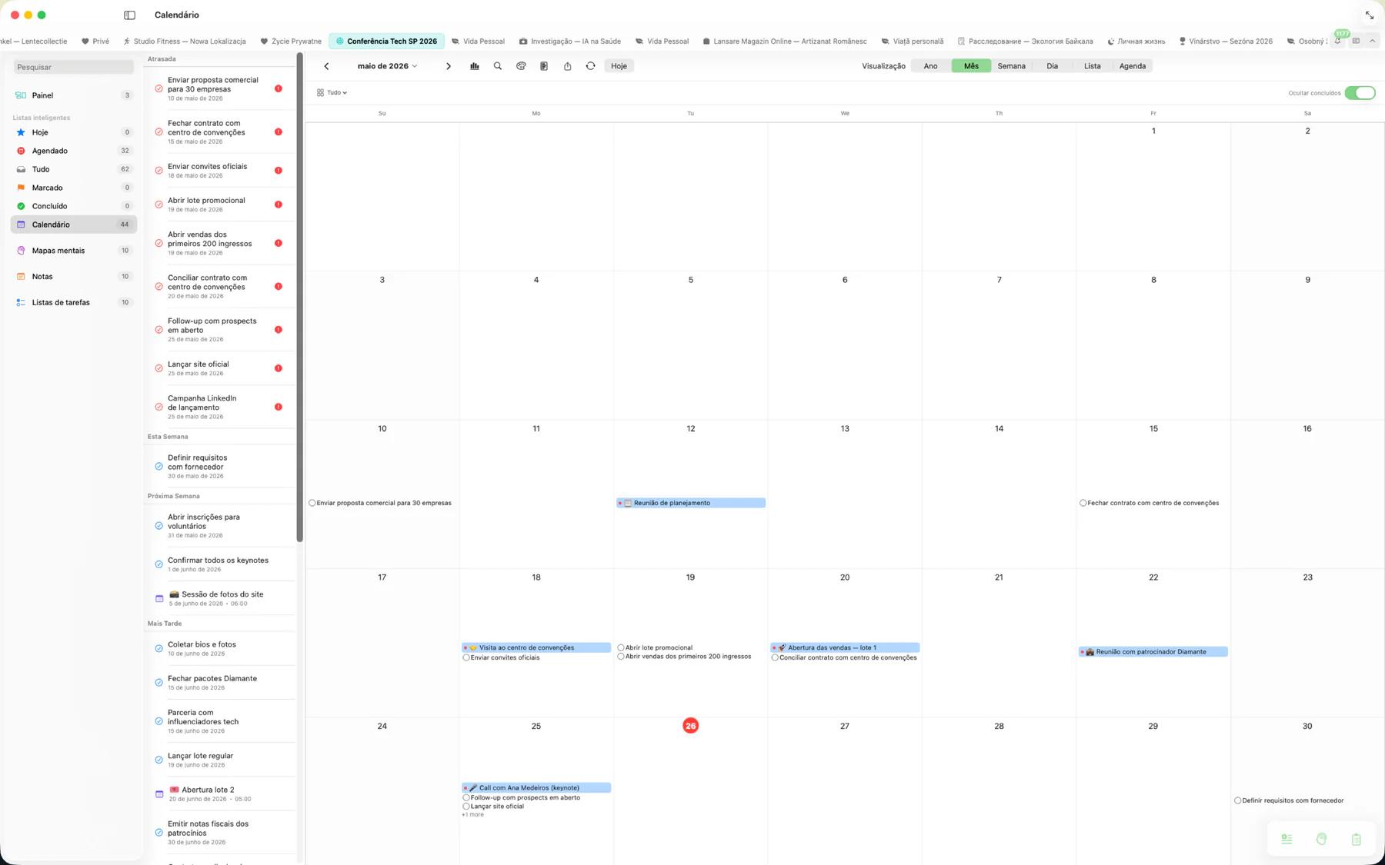Select today's date 26 in calendar

690,726
